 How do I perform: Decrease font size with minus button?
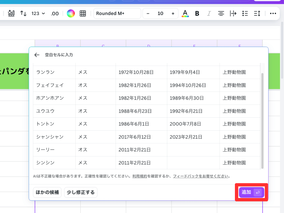point(148,13)
